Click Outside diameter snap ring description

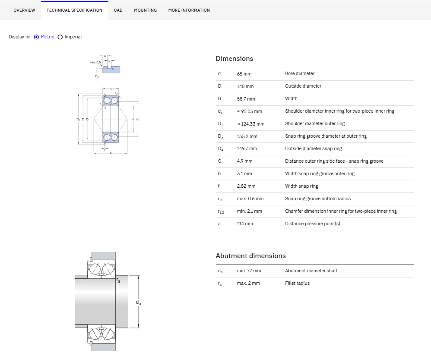(314, 148)
